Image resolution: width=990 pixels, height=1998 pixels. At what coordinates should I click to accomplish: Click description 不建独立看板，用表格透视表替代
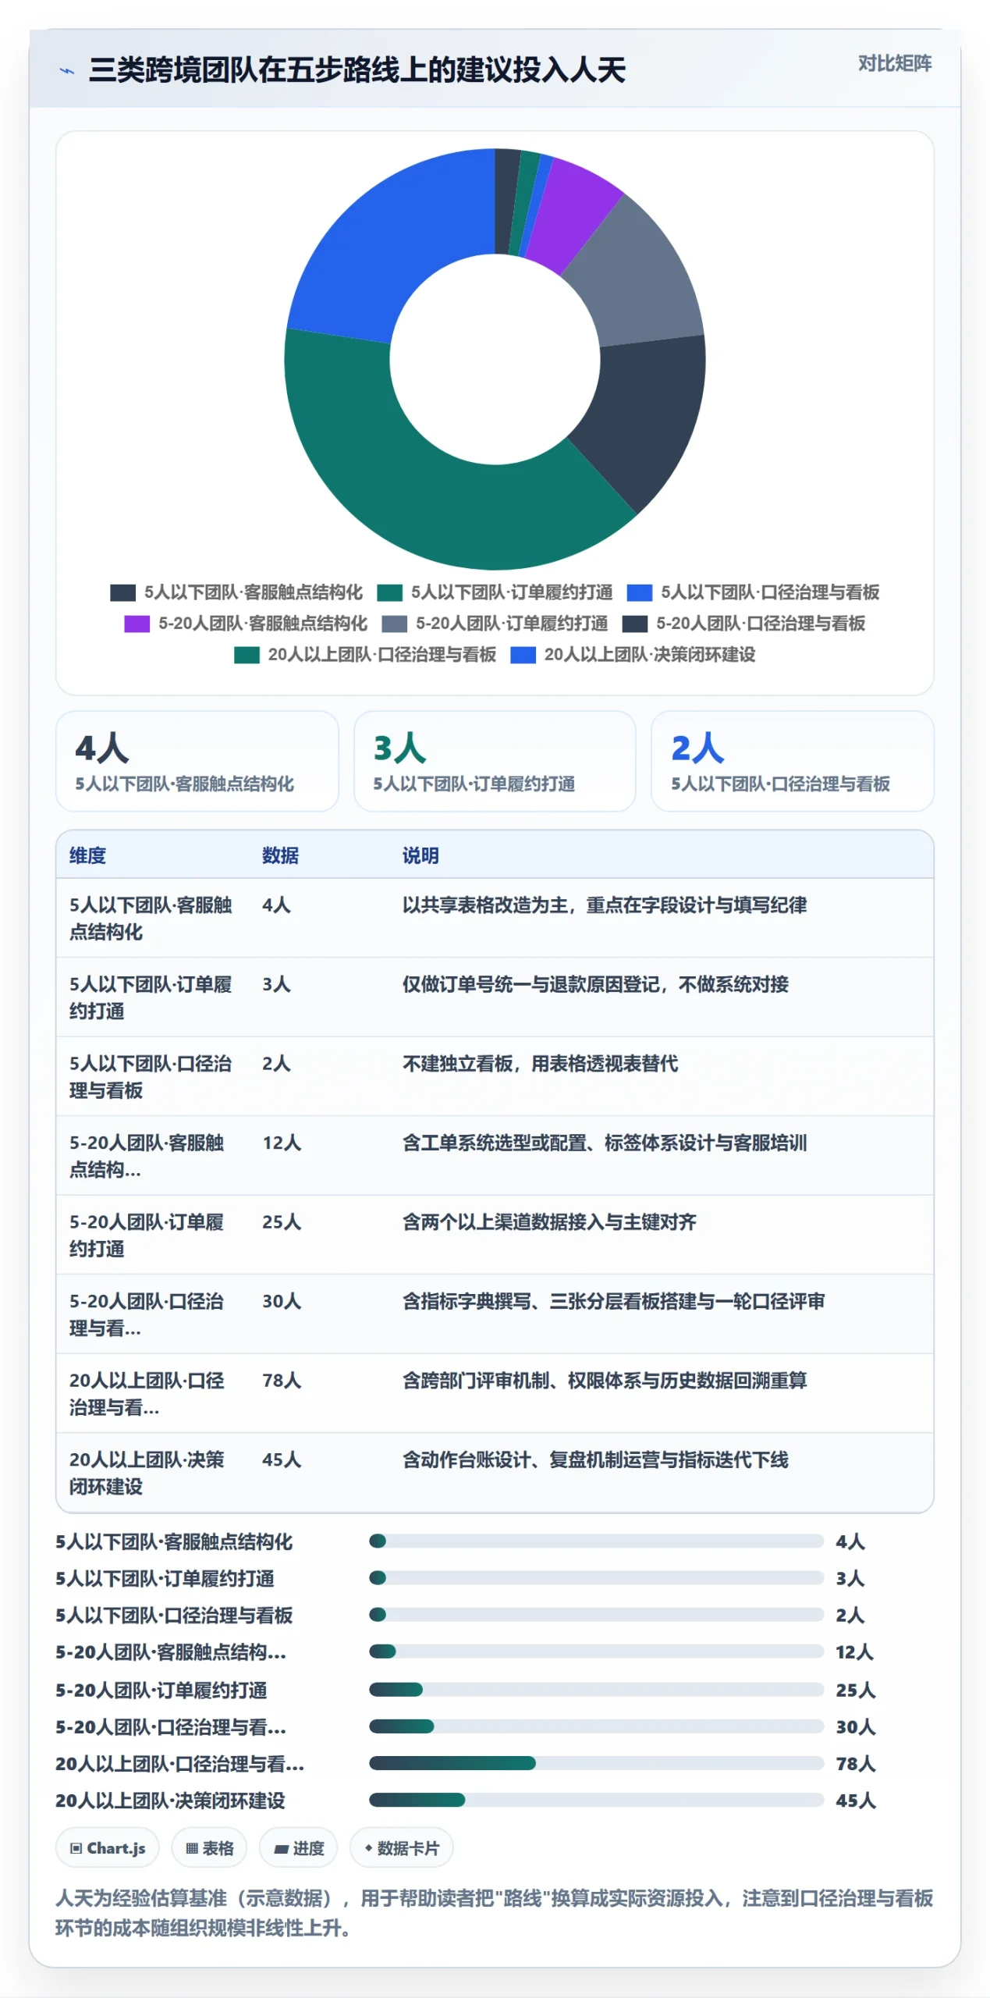click(540, 1064)
